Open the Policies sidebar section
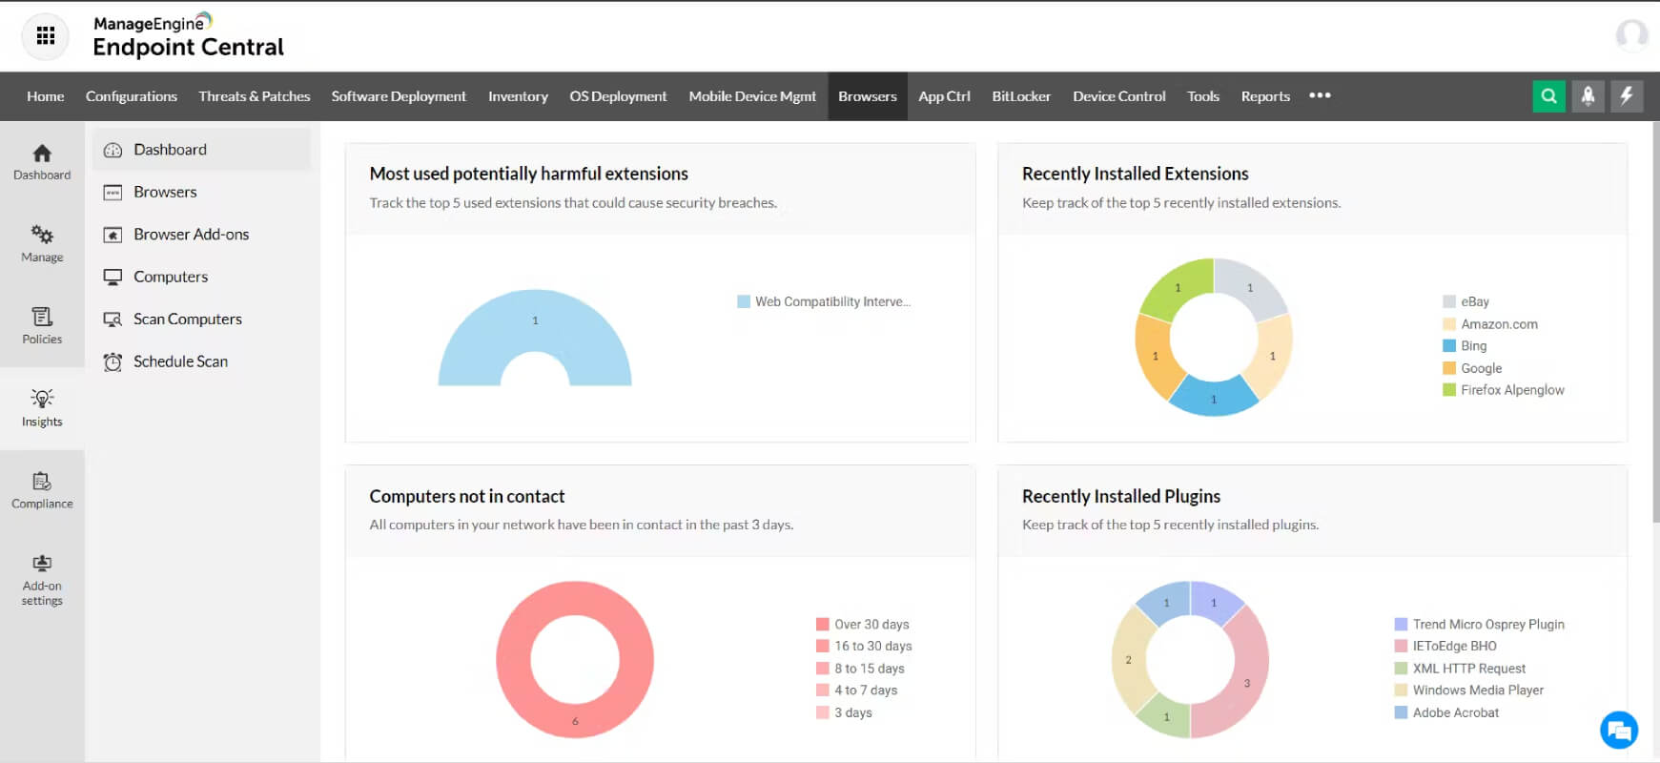 click(x=42, y=326)
